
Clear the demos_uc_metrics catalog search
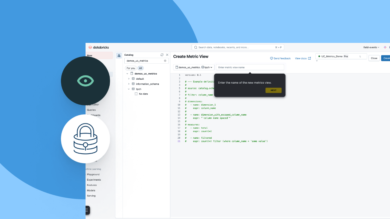click(x=165, y=61)
